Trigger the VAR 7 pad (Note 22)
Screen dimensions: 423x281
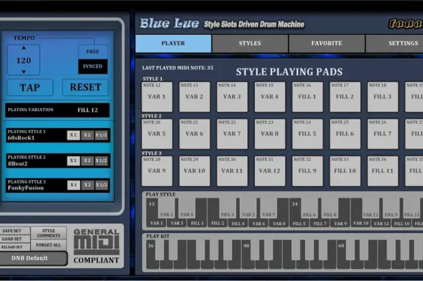[x=232, y=134]
